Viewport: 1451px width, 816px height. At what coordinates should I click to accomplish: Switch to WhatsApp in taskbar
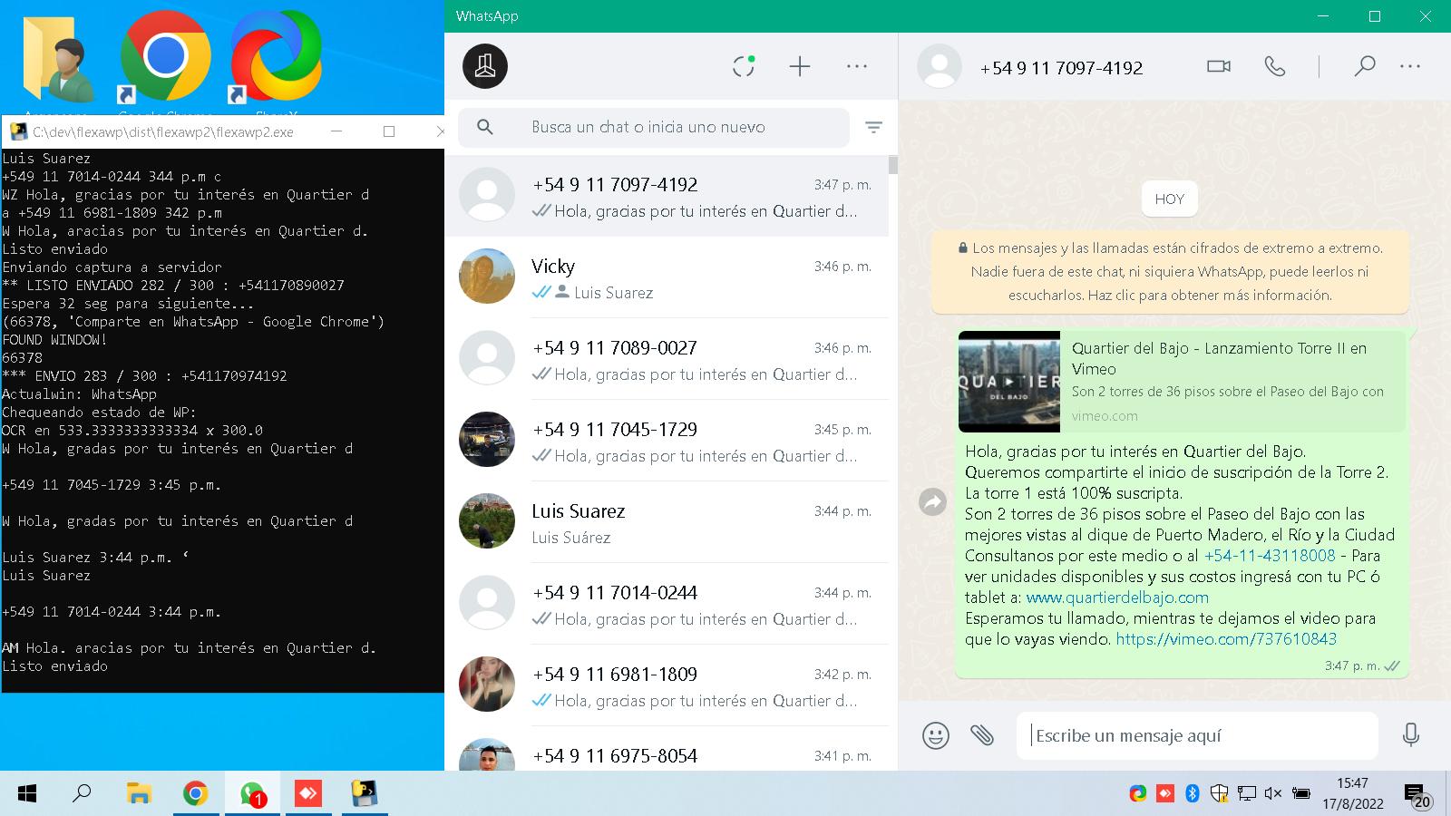[251, 794]
